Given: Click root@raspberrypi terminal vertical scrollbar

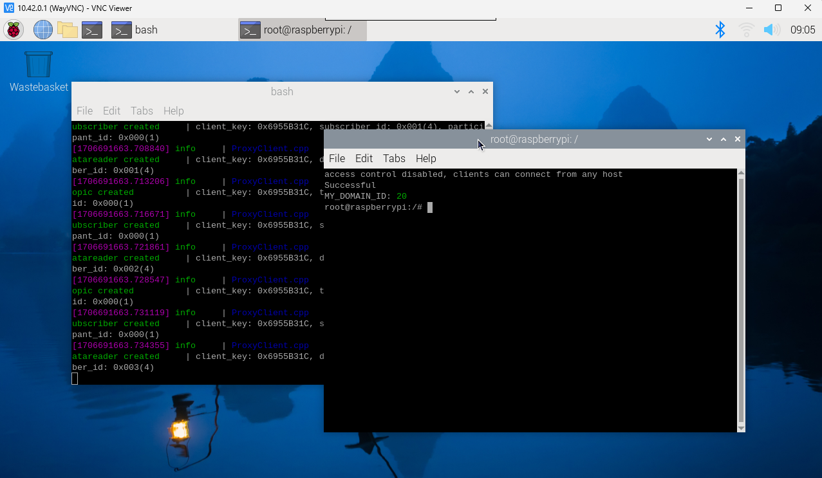Looking at the screenshot, I should point(741,300).
